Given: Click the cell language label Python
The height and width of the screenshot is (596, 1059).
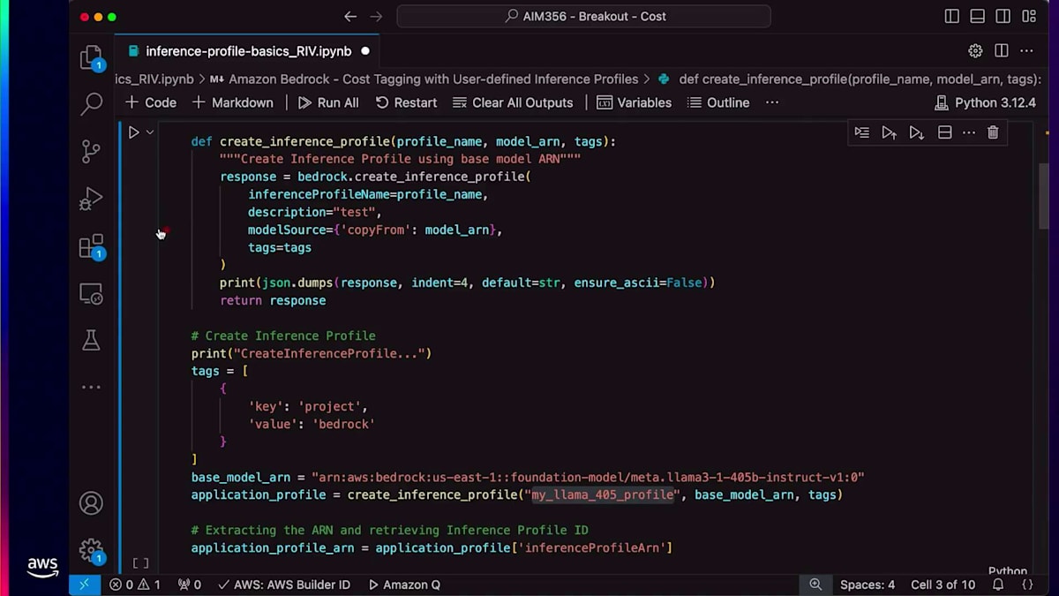Looking at the screenshot, I should coord(1007,571).
